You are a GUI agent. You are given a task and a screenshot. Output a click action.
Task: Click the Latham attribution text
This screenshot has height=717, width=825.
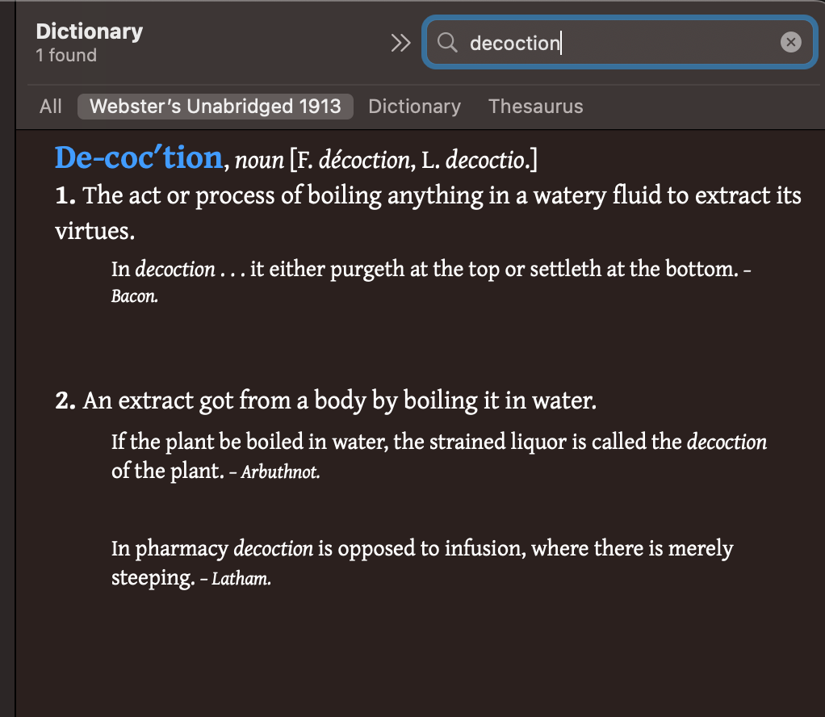[241, 579]
